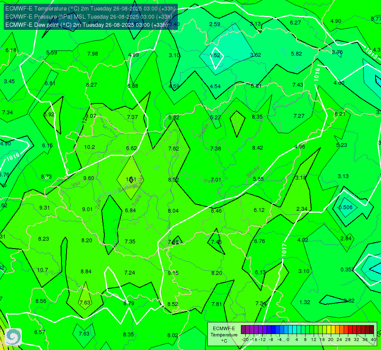The width and height of the screenshot is (381, 350).
Task: Click the 6.27 dew point value
Action: pos(295,23)
